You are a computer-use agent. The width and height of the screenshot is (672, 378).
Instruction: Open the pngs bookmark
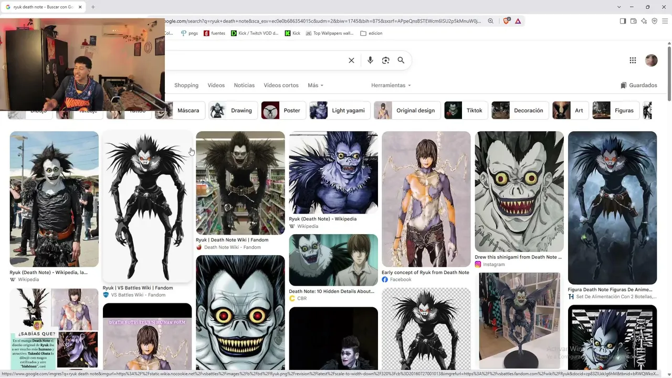[189, 33]
